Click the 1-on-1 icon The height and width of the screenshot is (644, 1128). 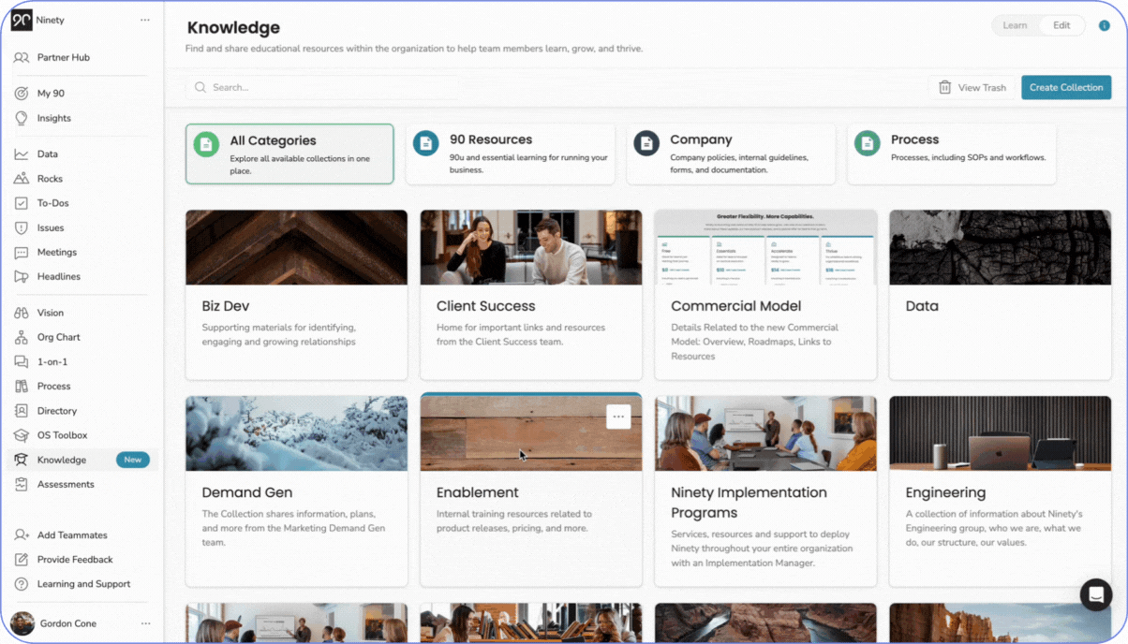(22, 361)
